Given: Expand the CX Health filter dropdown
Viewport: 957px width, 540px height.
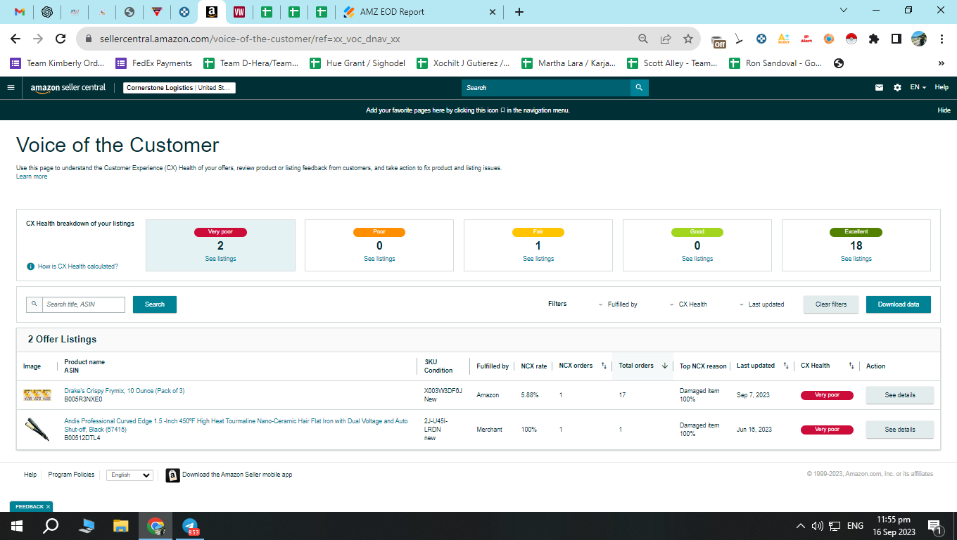Looking at the screenshot, I should coord(689,304).
